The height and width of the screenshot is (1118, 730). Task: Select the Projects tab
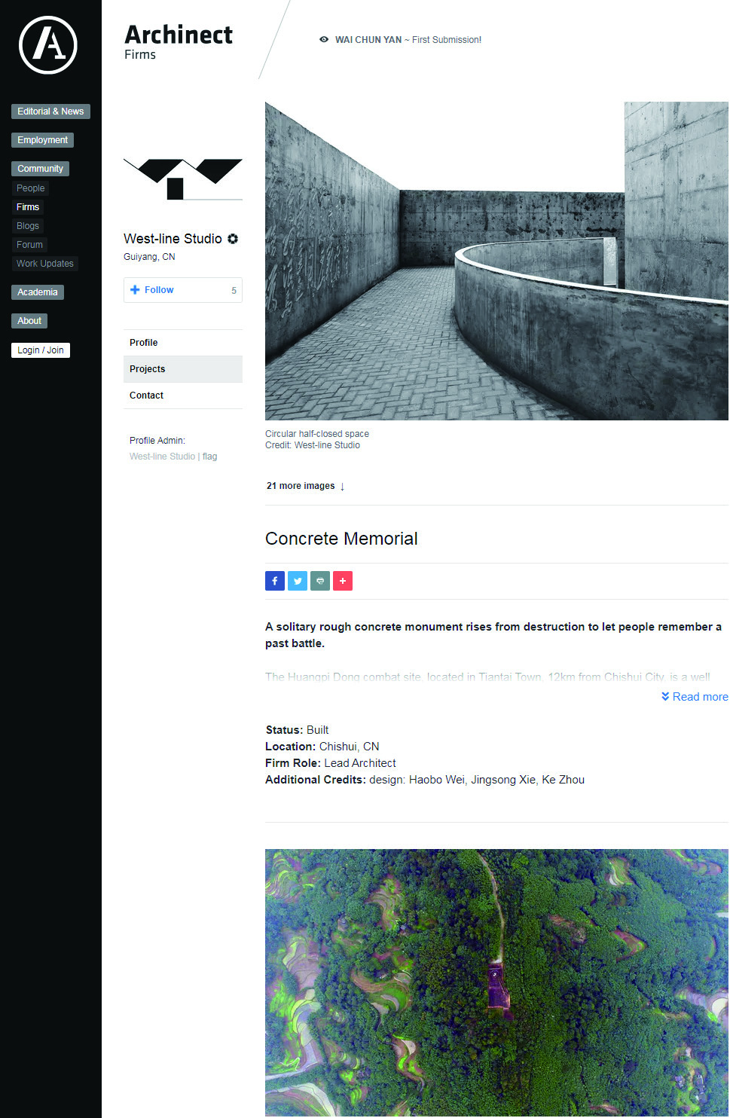(183, 369)
